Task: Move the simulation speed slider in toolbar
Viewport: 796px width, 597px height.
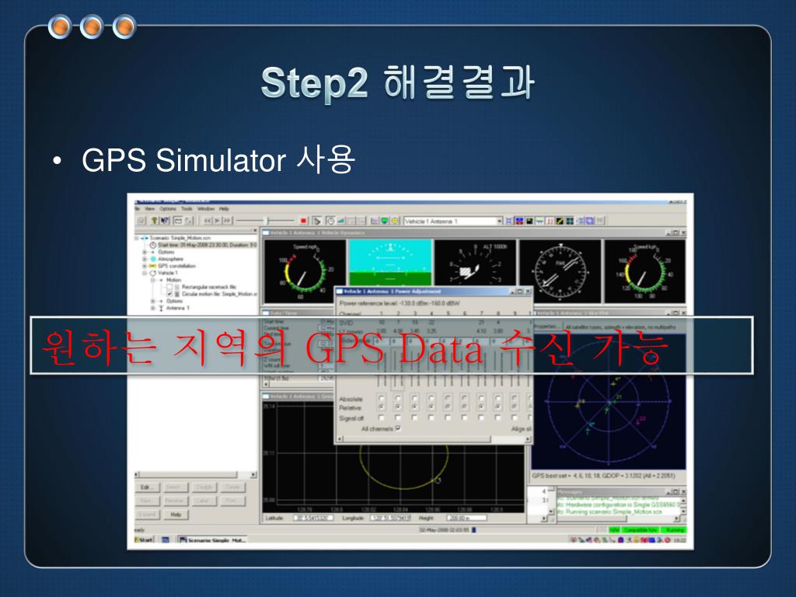Action: pyautogui.click(x=265, y=221)
